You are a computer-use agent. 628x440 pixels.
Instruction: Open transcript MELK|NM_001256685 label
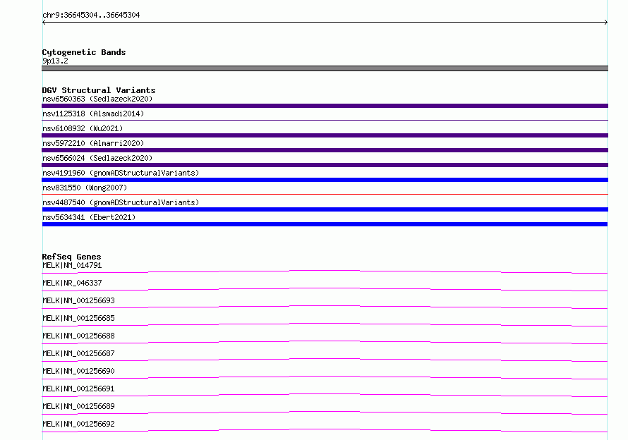click(x=78, y=318)
